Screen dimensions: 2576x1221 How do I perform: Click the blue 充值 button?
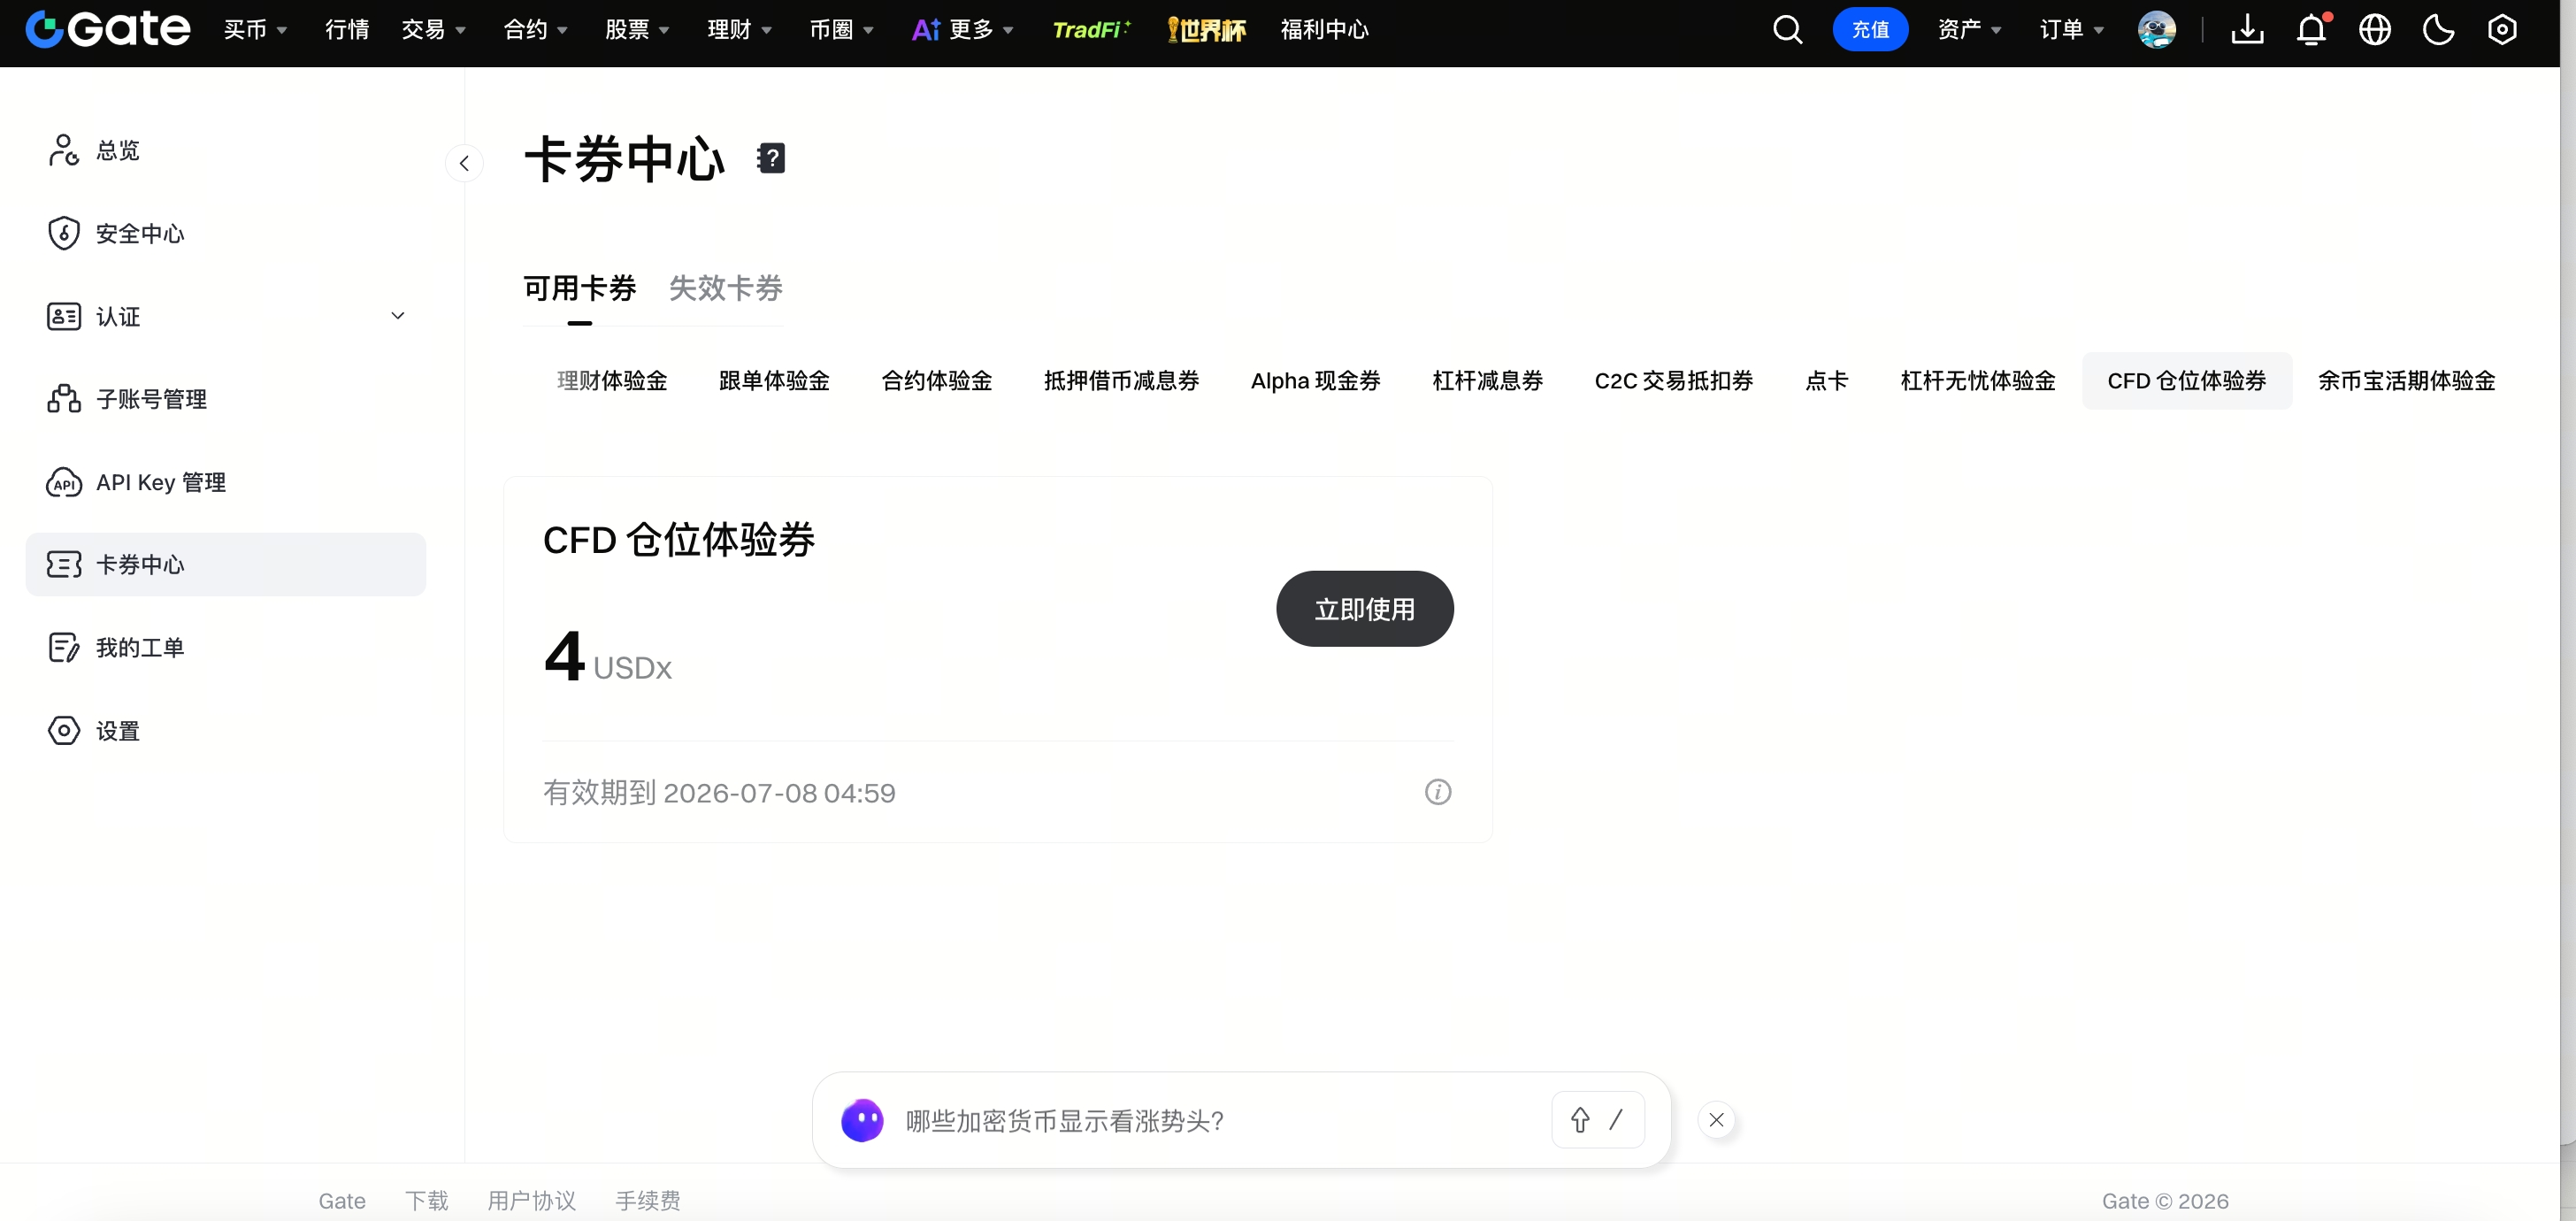pos(1870,30)
